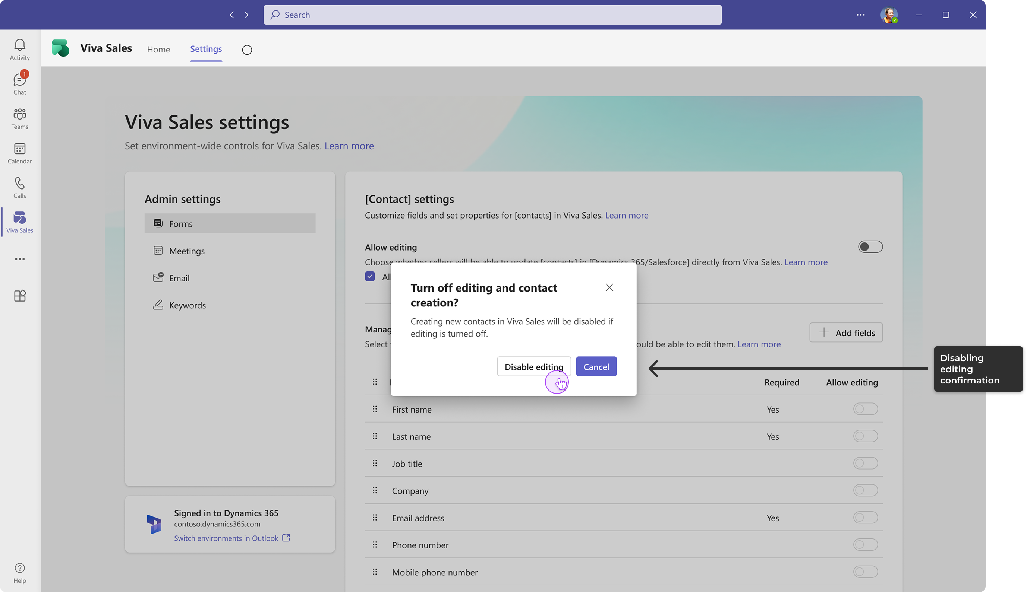Go forward with the right arrow
The image size is (1027, 592).
(x=246, y=15)
